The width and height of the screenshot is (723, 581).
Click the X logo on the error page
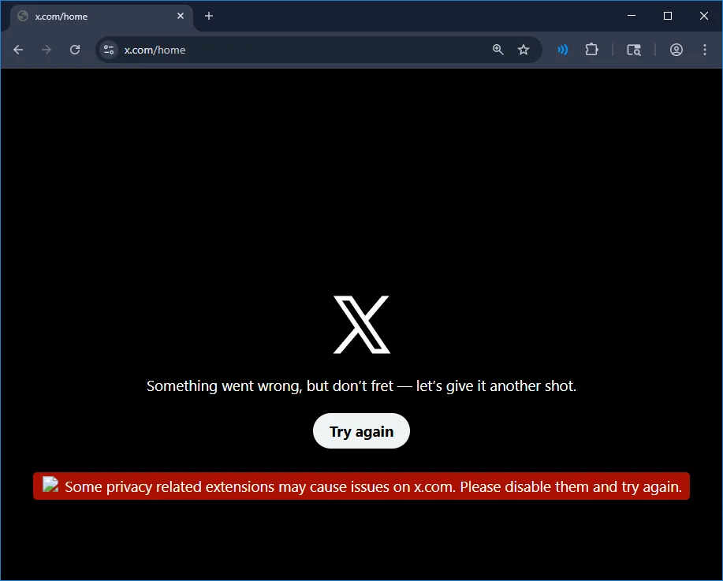(361, 324)
